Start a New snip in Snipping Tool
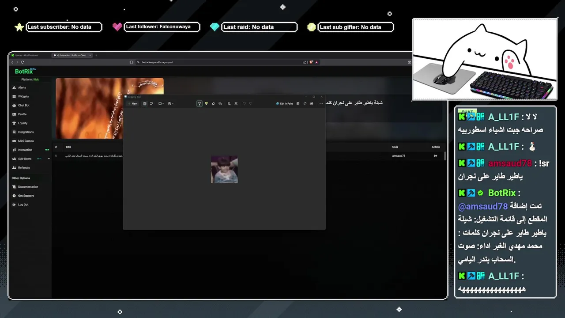The height and width of the screenshot is (318, 565). pyautogui.click(x=132, y=103)
